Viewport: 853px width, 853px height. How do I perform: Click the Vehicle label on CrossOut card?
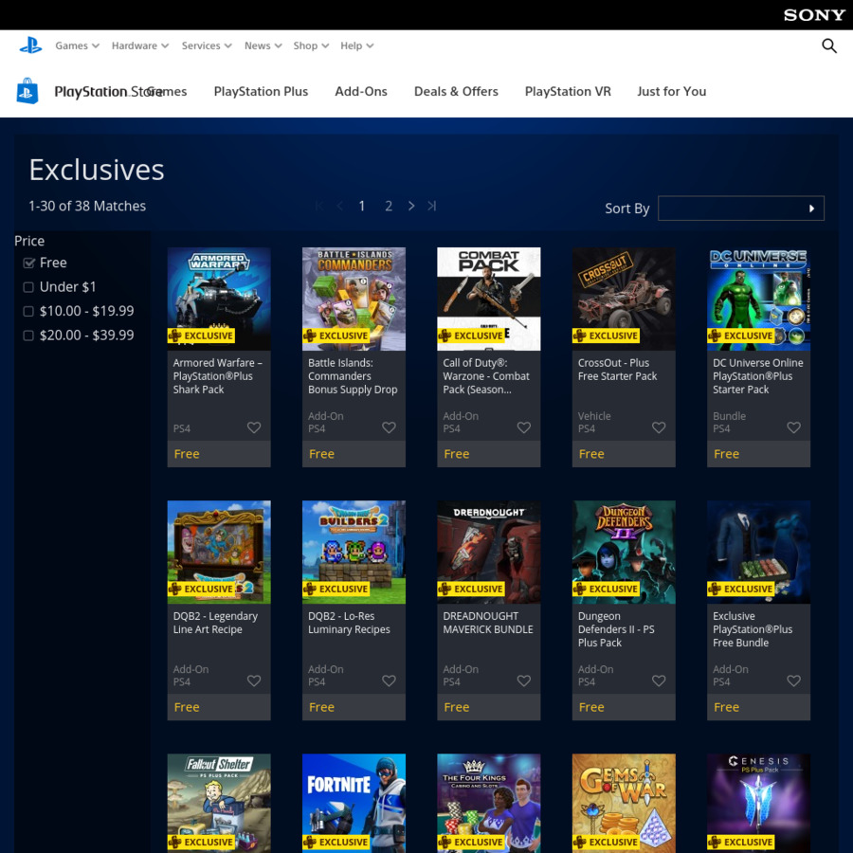[594, 416]
